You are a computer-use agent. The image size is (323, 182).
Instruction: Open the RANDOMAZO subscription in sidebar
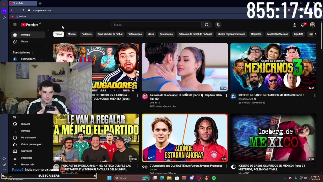28,59
